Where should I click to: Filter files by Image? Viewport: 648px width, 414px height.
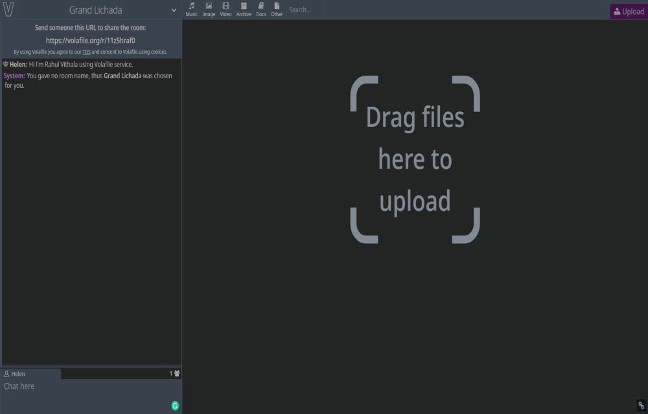pos(209,10)
